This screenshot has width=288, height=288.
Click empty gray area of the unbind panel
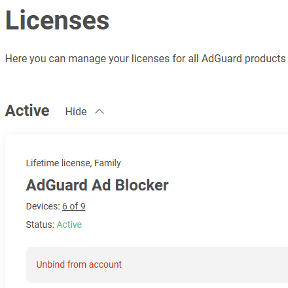(x=205, y=264)
